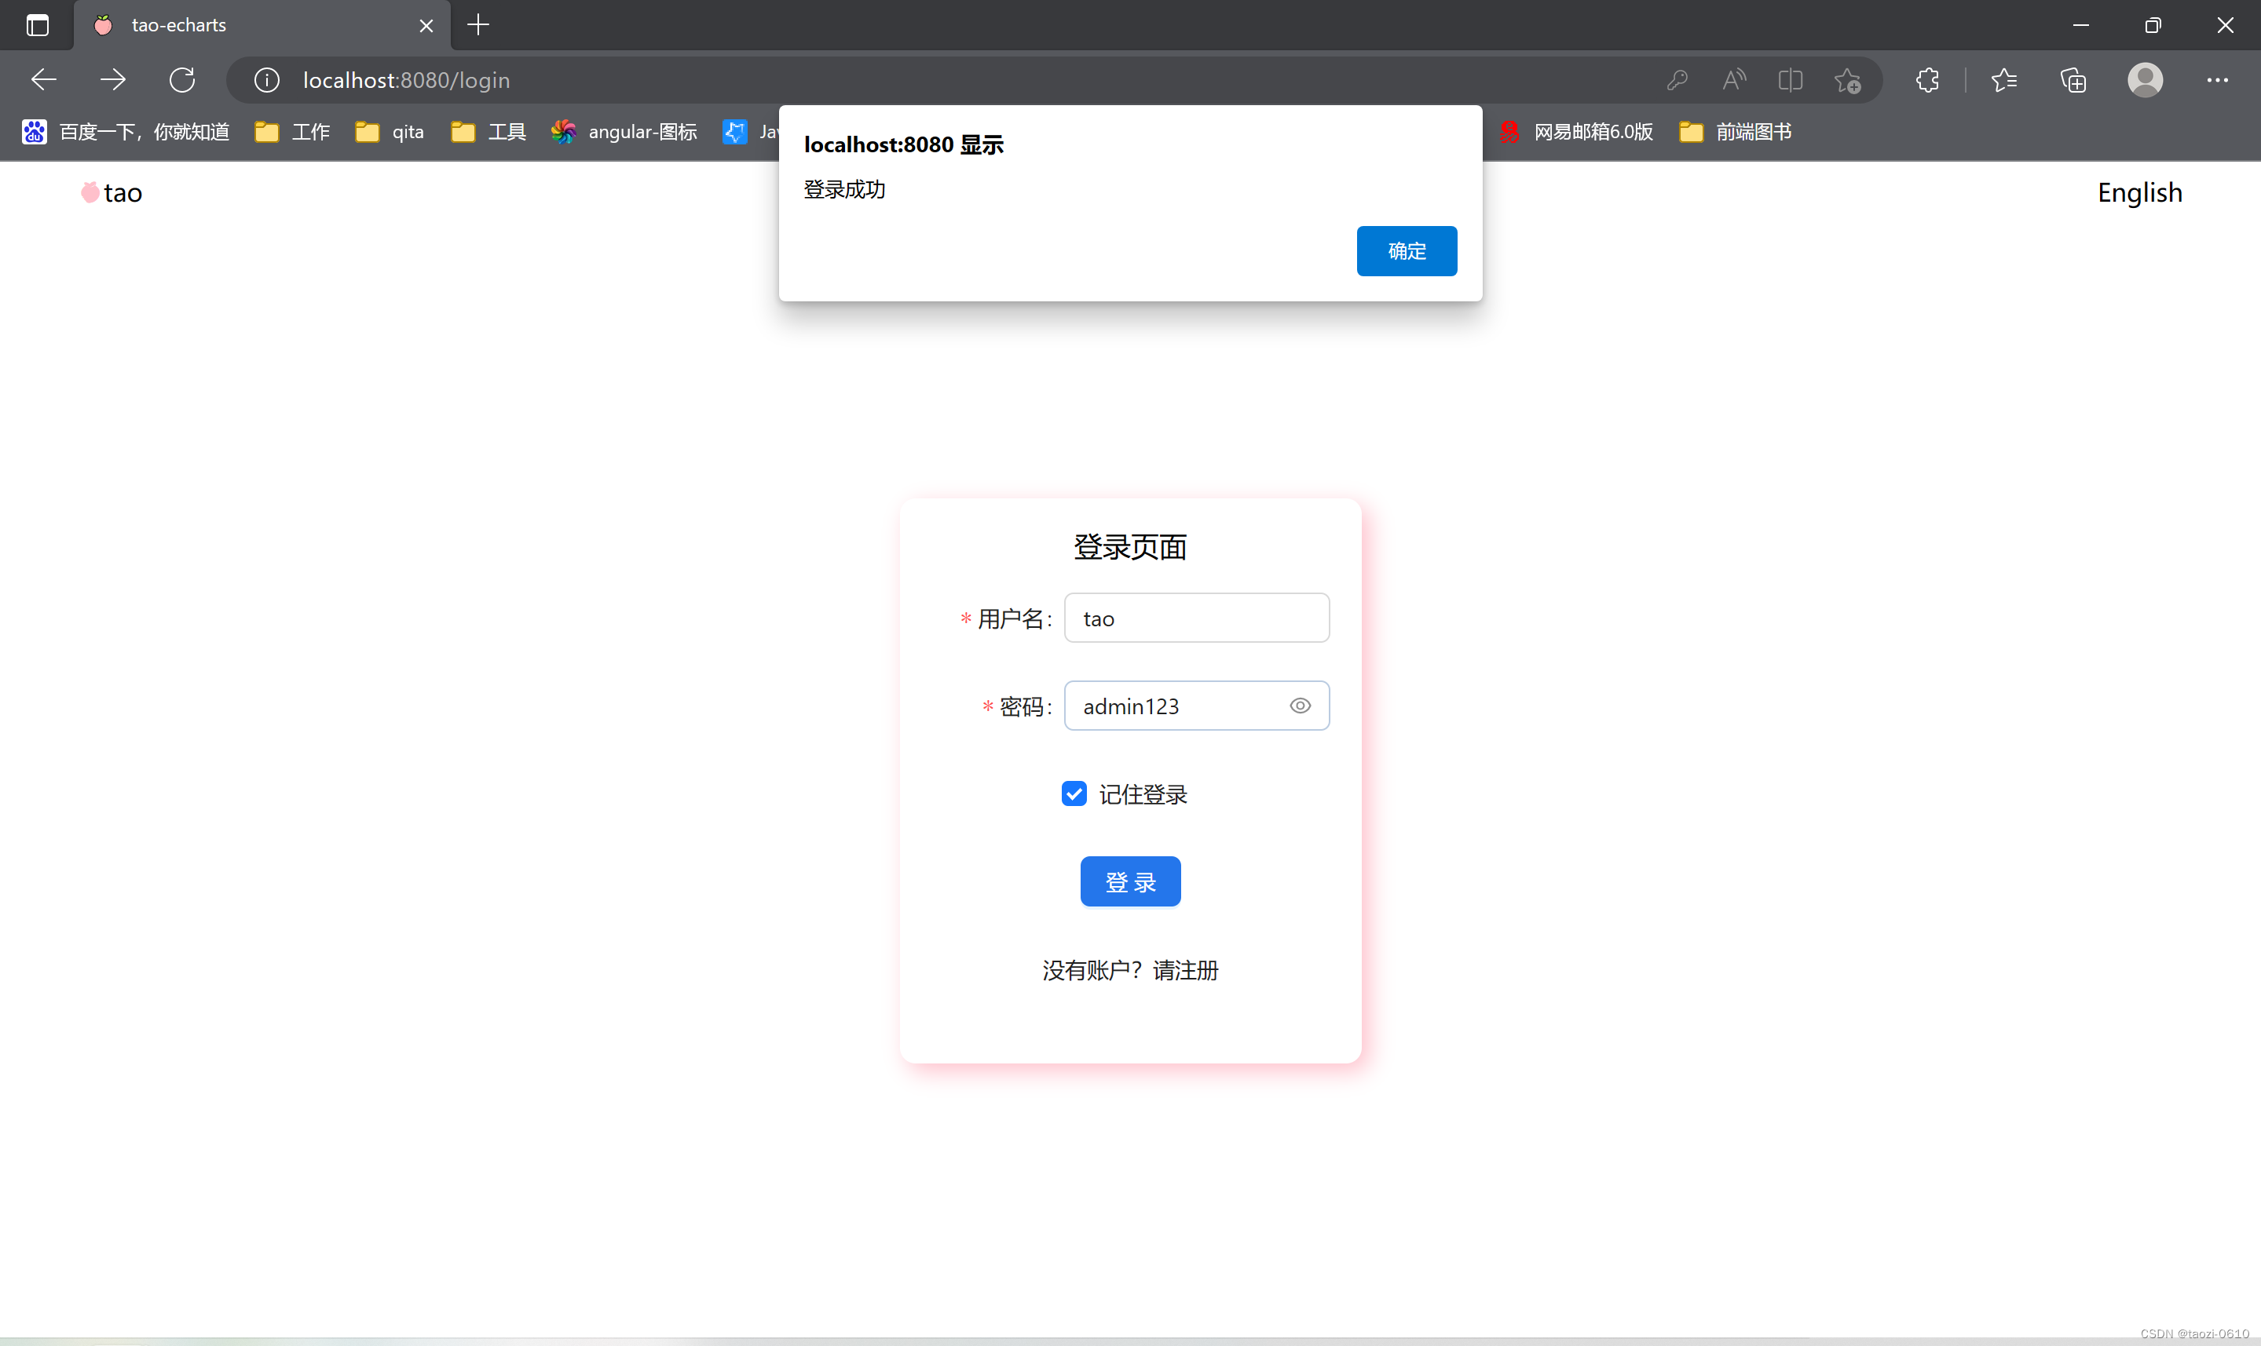Image resolution: width=2261 pixels, height=1346 pixels.
Task: Open Collections icon in toolbar
Action: (2073, 80)
